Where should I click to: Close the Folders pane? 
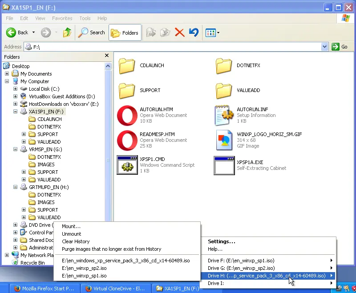(x=107, y=56)
